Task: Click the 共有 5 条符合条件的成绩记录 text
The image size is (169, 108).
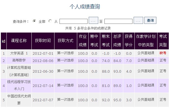Action: point(88,28)
